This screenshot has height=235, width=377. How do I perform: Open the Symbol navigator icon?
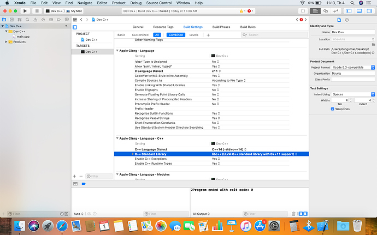pos(20,20)
